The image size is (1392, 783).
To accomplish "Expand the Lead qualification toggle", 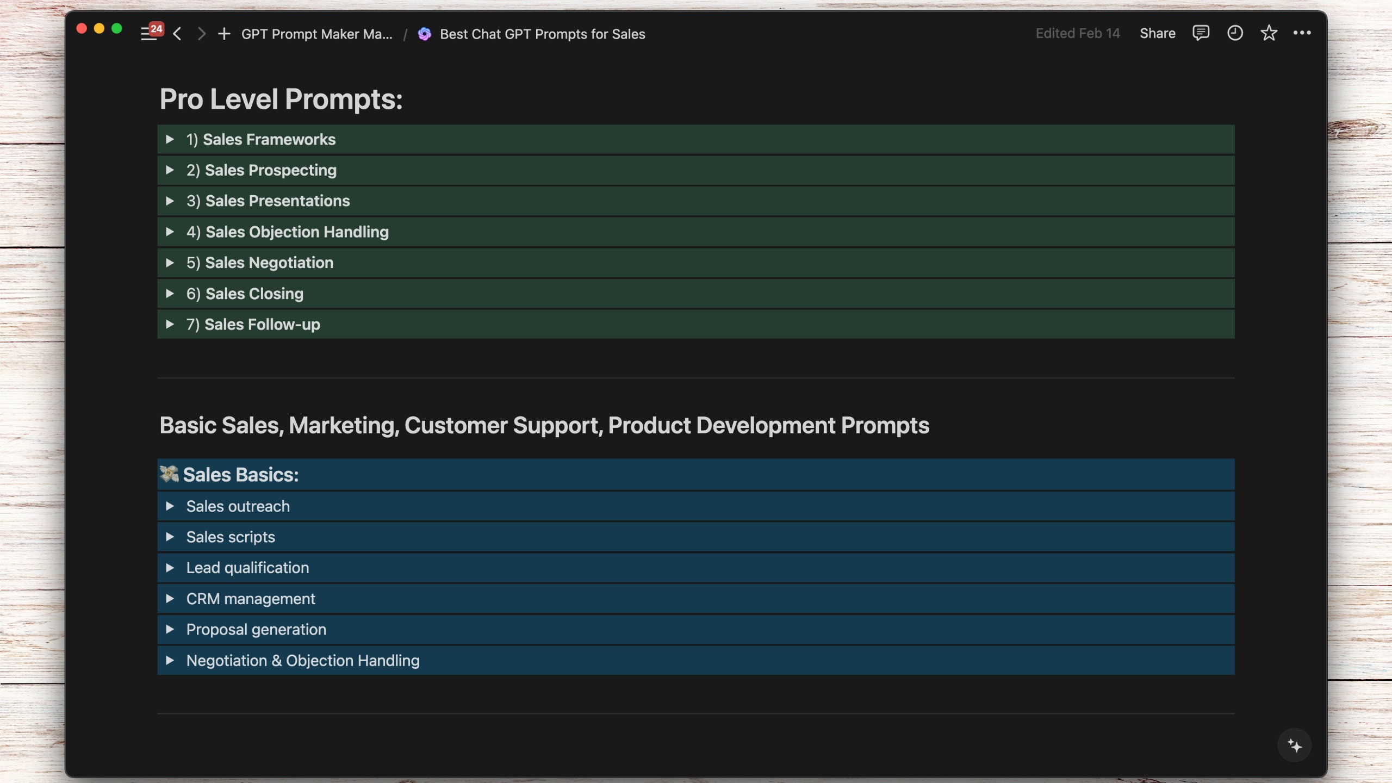I will [x=171, y=567].
